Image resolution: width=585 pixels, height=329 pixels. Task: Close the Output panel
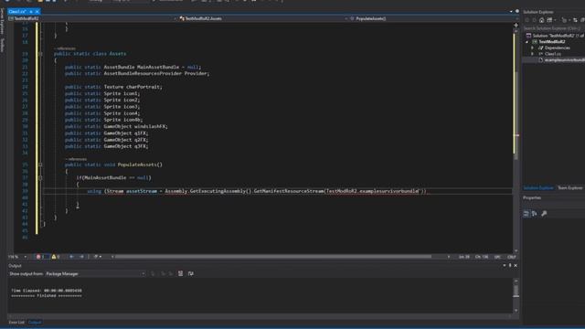click(x=516, y=266)
